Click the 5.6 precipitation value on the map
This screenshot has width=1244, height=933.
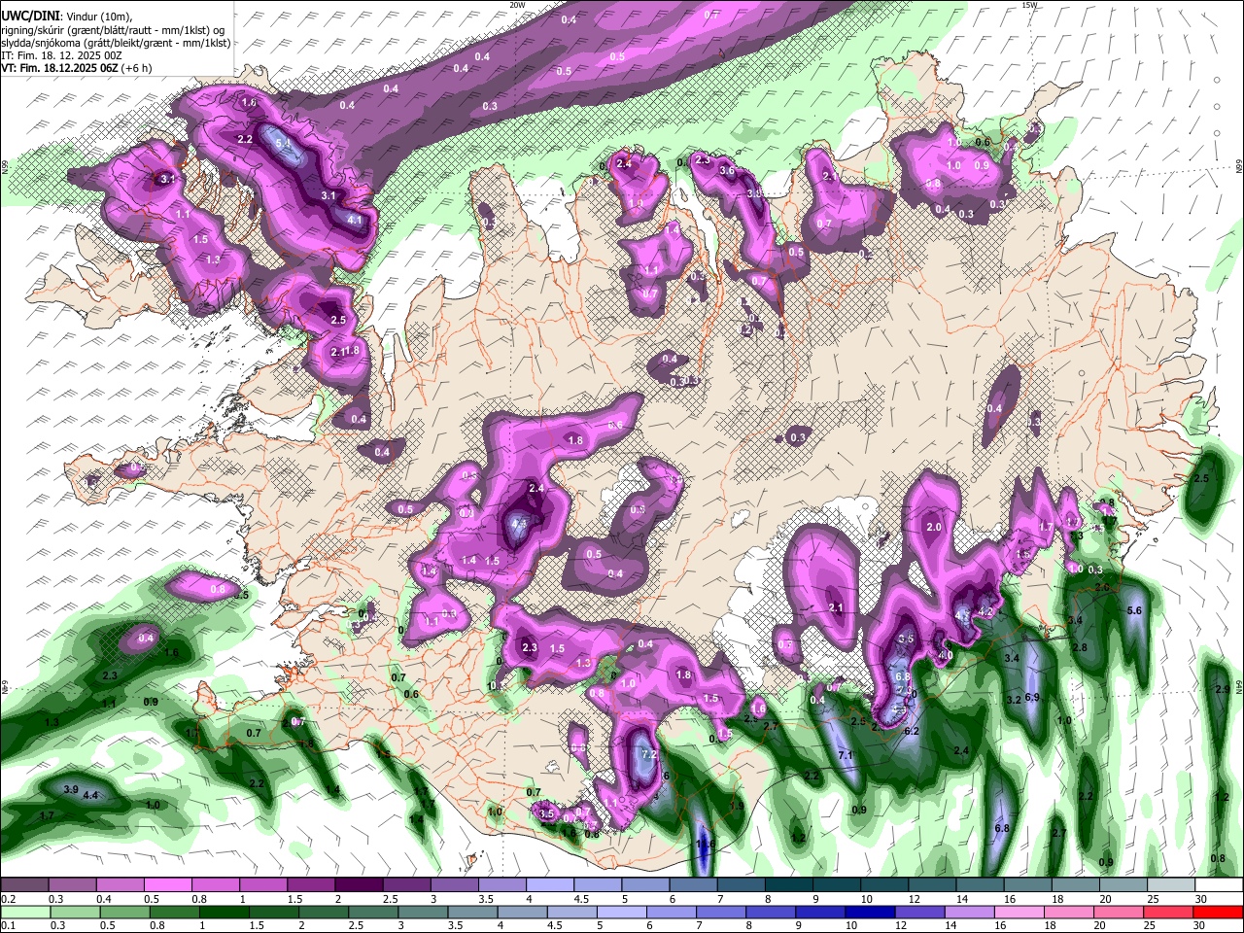pyautogui.click(x=1133, y=610)
